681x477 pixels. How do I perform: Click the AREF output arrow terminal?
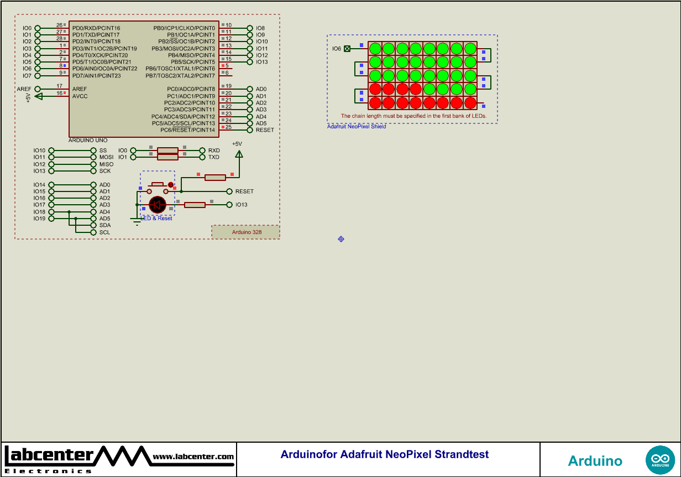point(36,89)
